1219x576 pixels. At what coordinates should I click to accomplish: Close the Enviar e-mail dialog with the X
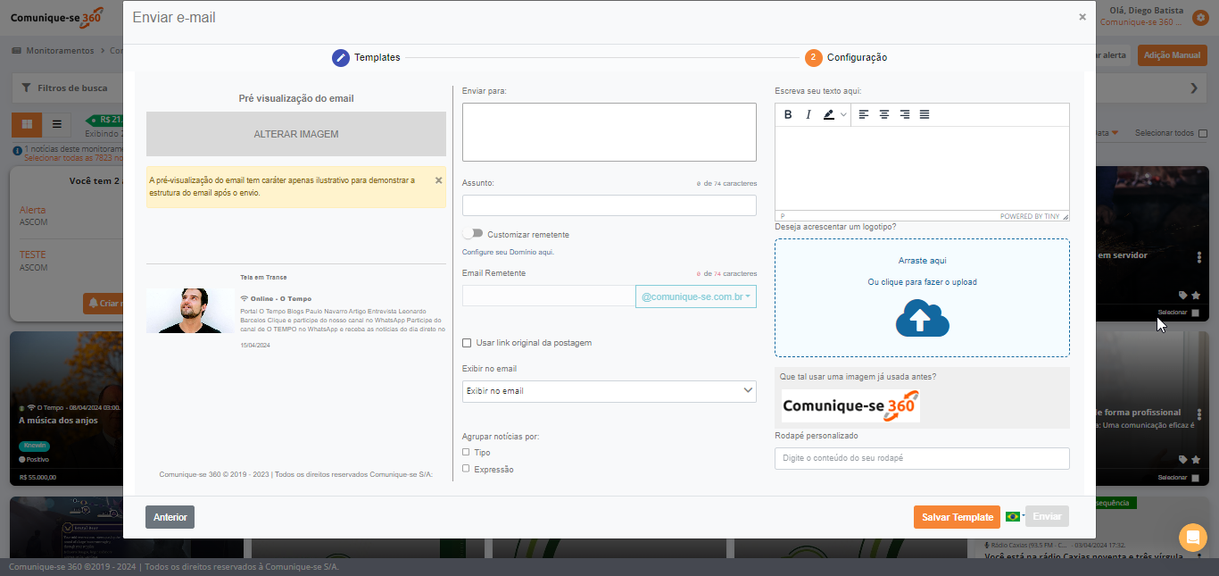point(1082,17)
